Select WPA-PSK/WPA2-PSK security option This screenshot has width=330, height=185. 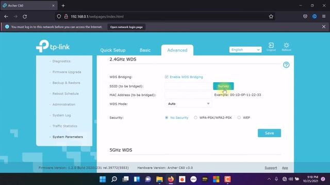pyautogui.click(x=195, y=118)
